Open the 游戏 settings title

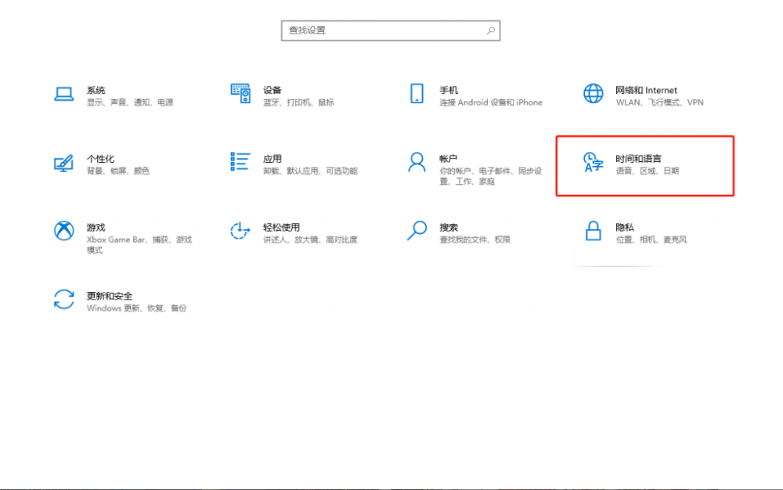click(96, 228)
